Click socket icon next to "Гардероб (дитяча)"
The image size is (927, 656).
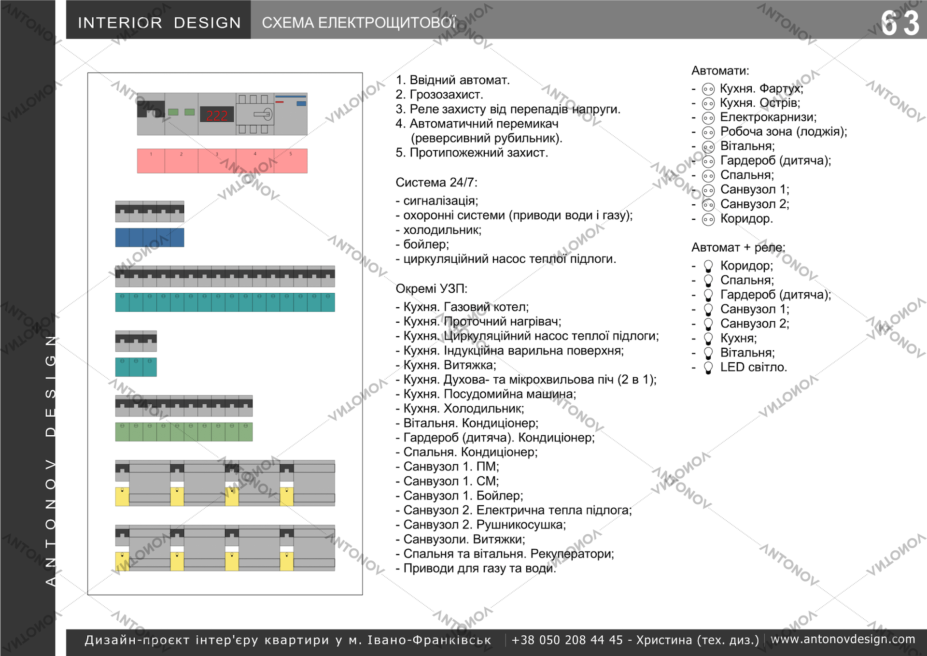(708, 162)
